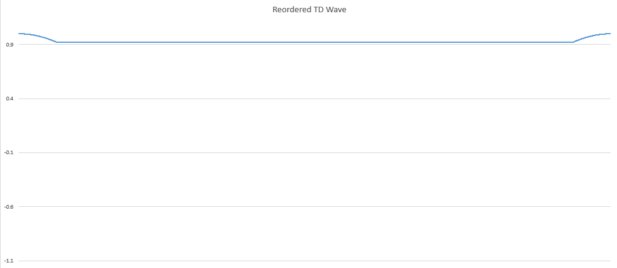Click blank chart area left of the title
The image size is (617, 268).
click(x=122, y=10)
